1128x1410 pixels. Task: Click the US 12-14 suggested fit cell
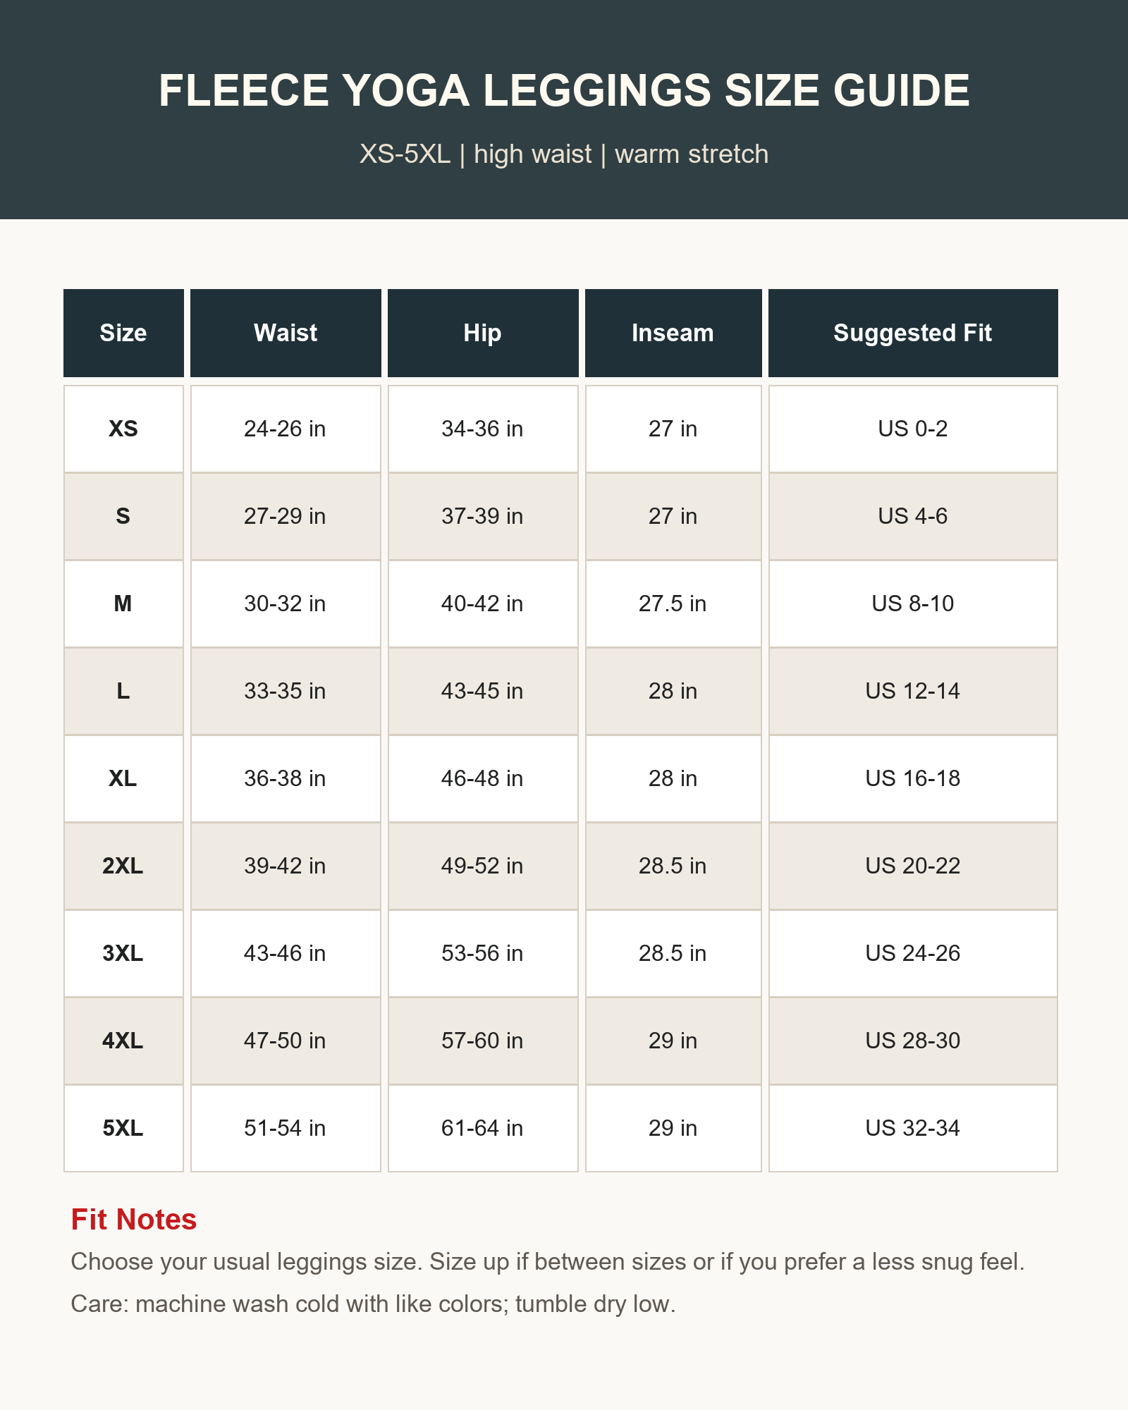point(913,691)
